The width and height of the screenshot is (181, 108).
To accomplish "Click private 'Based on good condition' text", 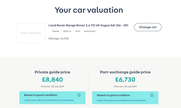I will 41,95.
